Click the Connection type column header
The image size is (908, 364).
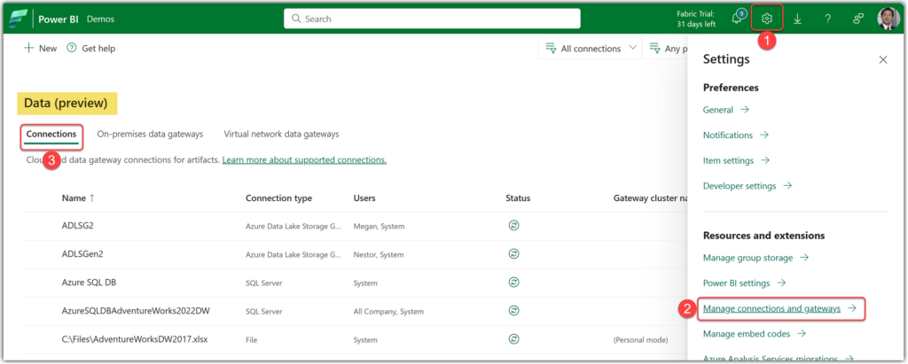[278, 197]
